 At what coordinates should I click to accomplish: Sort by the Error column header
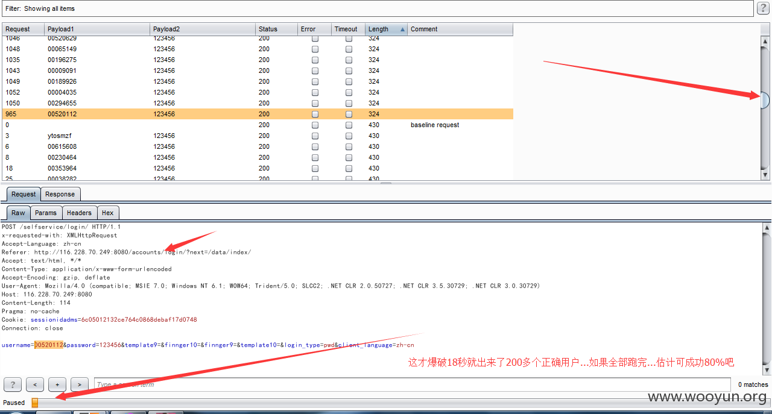(x=314, y=29)
